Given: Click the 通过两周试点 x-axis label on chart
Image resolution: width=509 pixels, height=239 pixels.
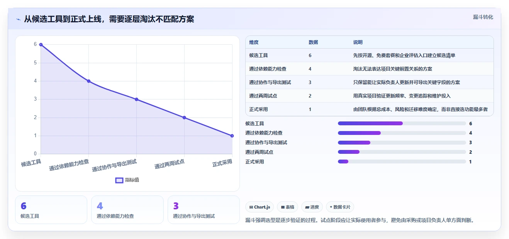Looking at the screenshot, I should tap(170, 164).
